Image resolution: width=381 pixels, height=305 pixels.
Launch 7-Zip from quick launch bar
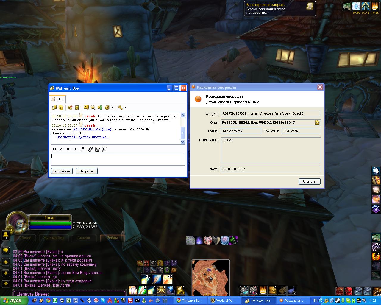137,301
